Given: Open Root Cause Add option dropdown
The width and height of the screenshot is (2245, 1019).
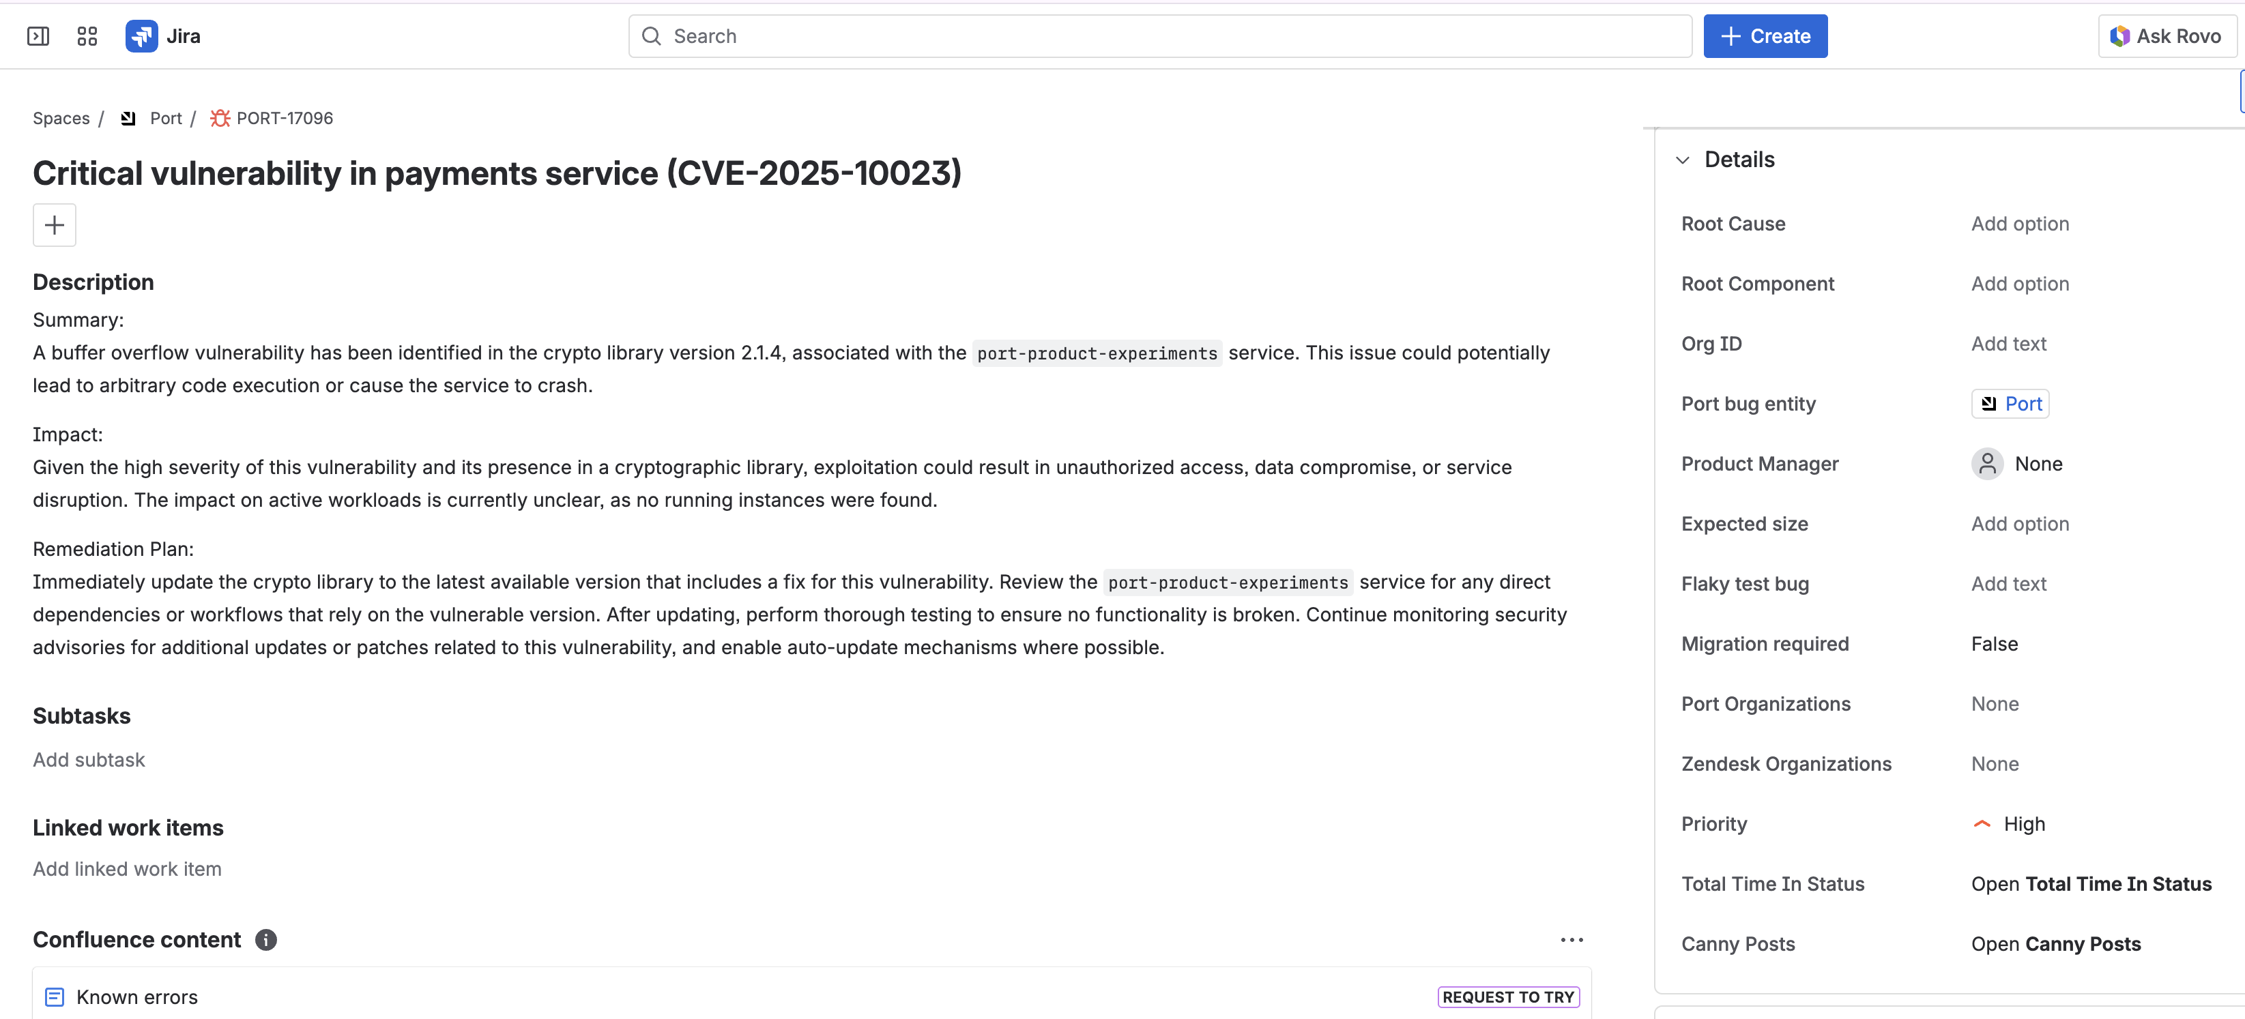Looking at the screenshot, I should coord(2019,224).
